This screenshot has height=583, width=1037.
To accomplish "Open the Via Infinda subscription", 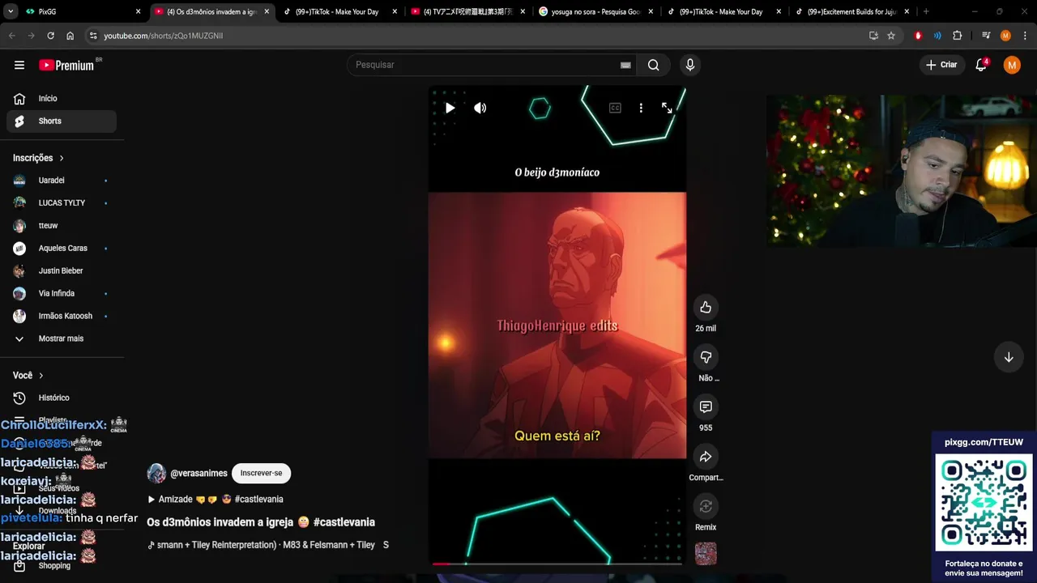I will click(x=62, y=293).
